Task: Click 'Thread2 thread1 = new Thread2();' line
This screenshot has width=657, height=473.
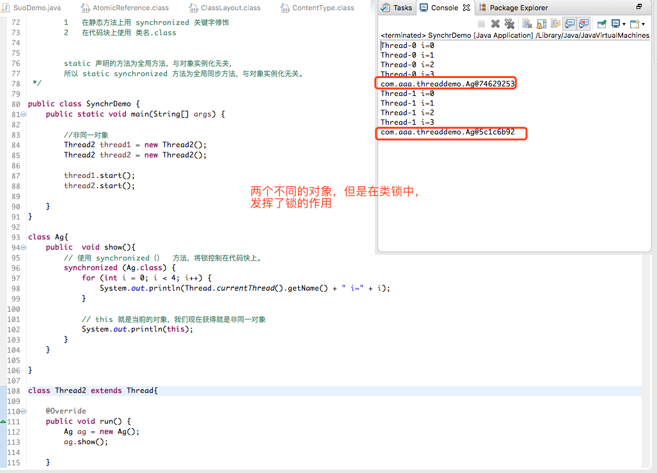Action: pos(136,145)
